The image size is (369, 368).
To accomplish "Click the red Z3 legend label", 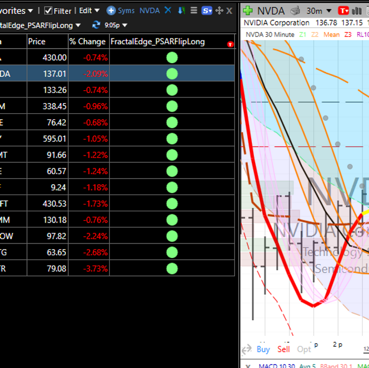I will [x=348, y=35].
